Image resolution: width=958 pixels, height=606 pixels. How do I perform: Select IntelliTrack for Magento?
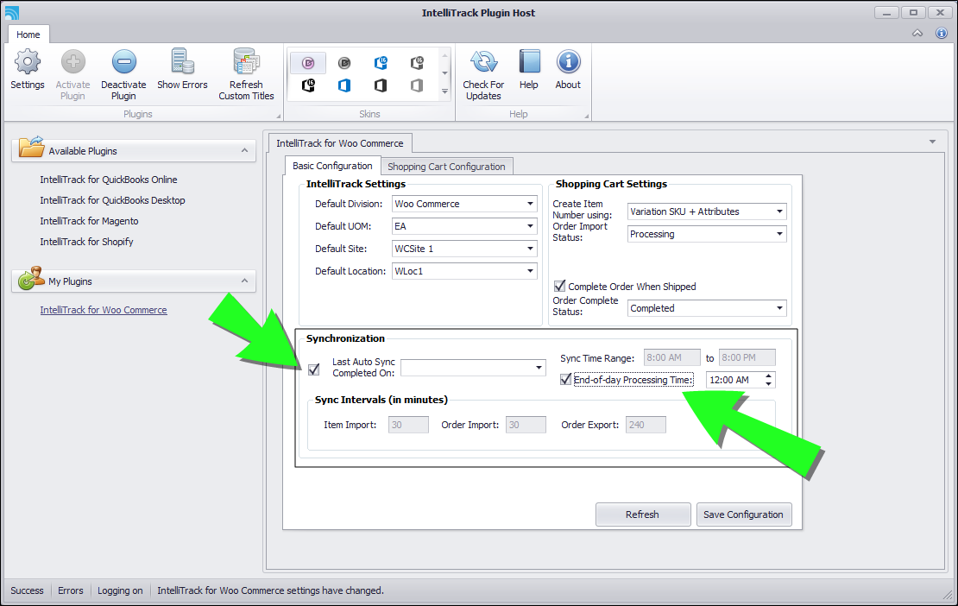point(89,221)
